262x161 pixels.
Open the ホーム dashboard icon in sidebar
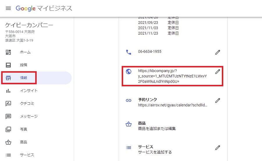click(x=8, y=52)
